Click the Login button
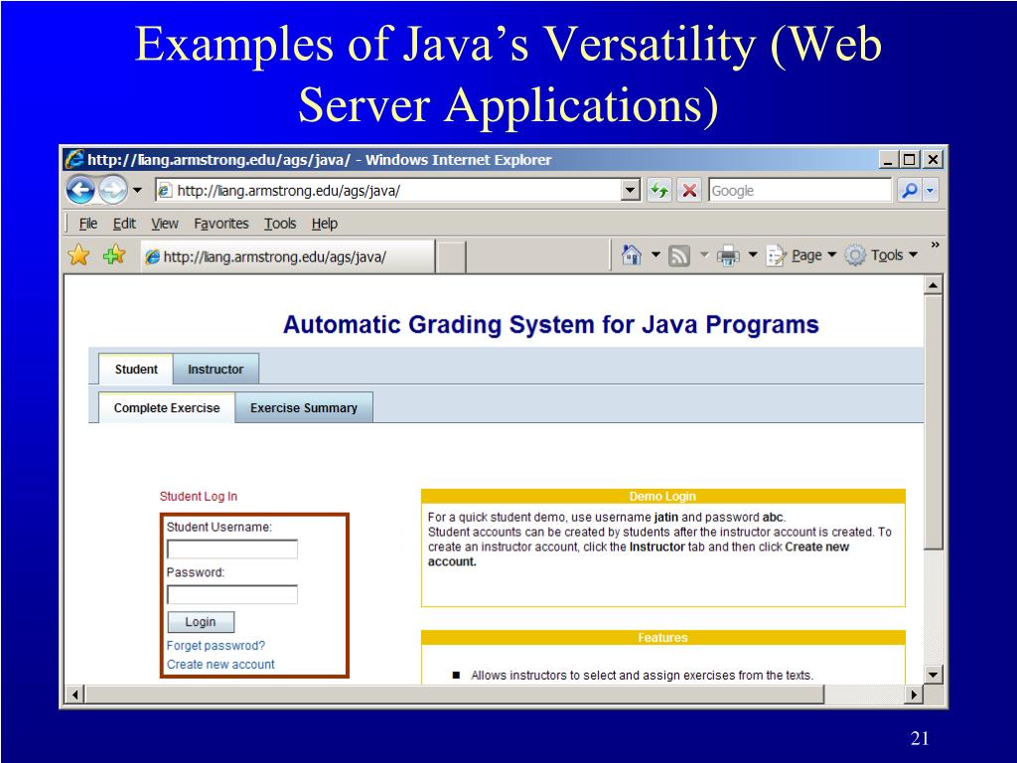1017x763 pixels. pyautogui.click(x=201, y=622)
